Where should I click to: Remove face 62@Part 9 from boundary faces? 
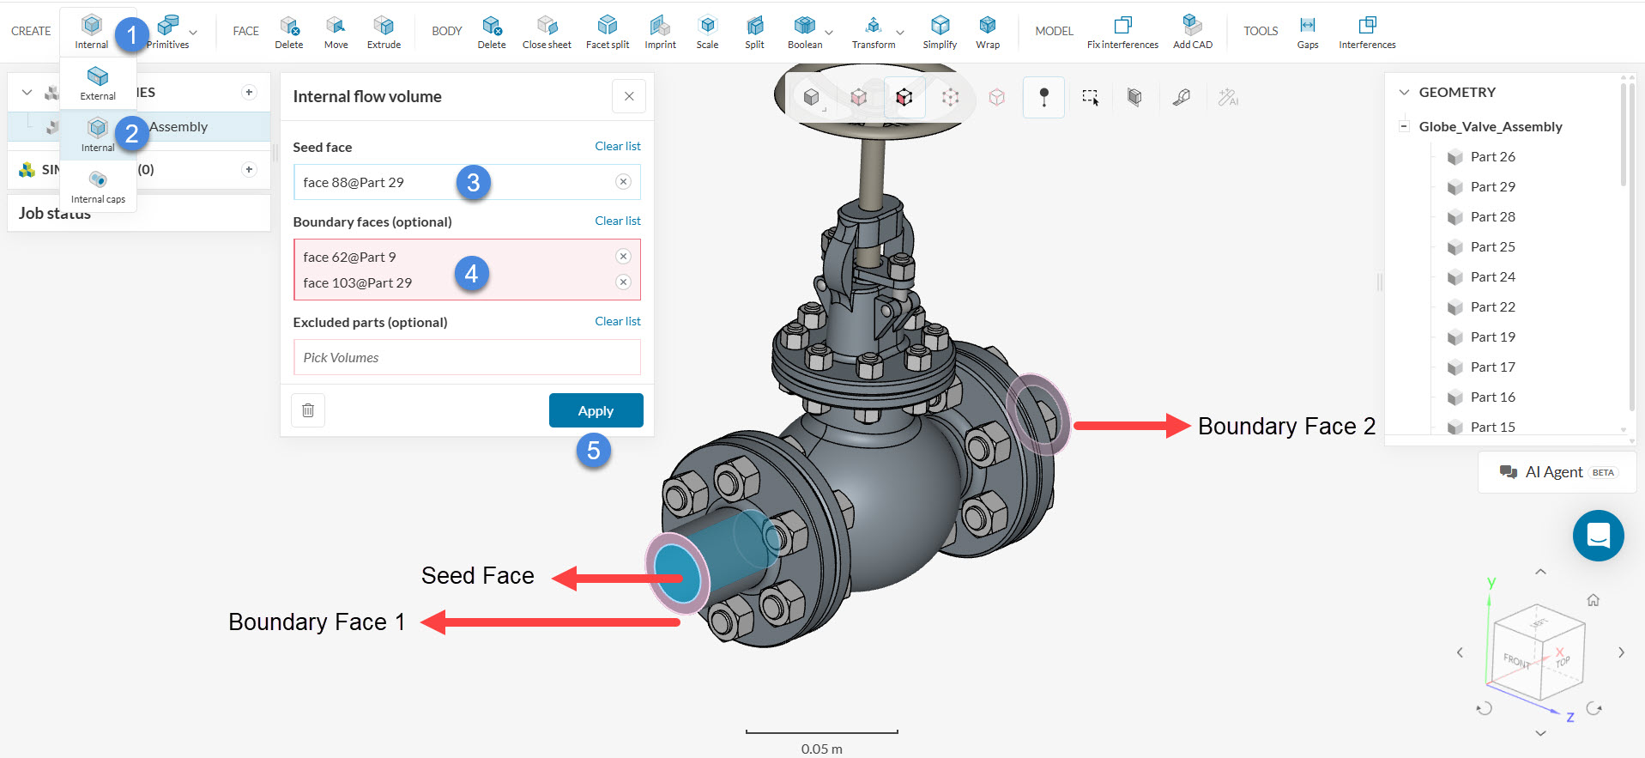coord(623,257)
